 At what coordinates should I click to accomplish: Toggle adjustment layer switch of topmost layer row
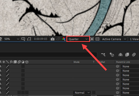pyautogui.click(x=23, y=66)
